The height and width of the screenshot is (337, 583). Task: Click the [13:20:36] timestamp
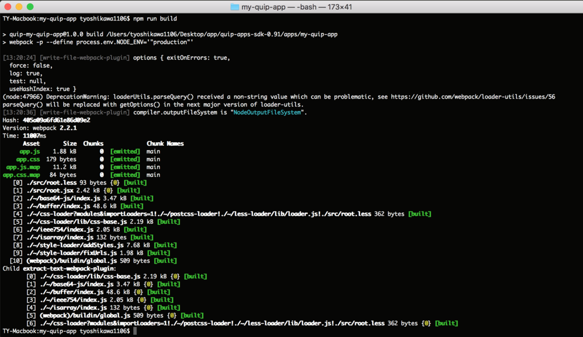[19, 112]
